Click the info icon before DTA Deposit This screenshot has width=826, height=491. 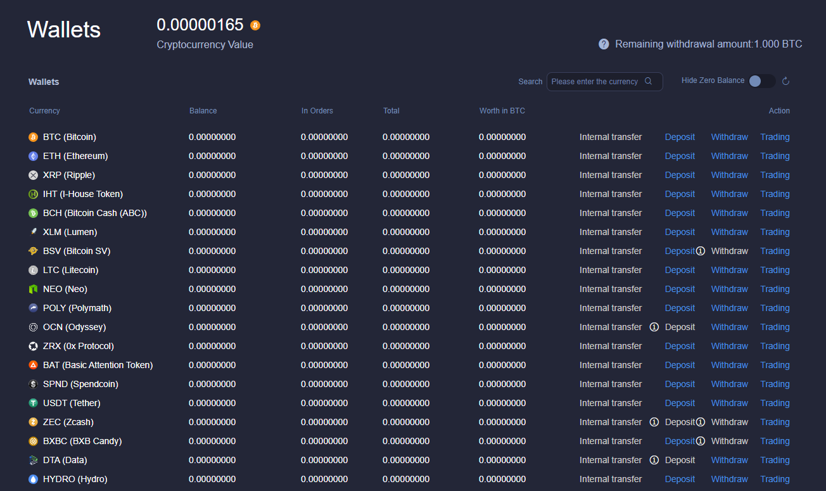pyautogui.click(x=654, y=460)
